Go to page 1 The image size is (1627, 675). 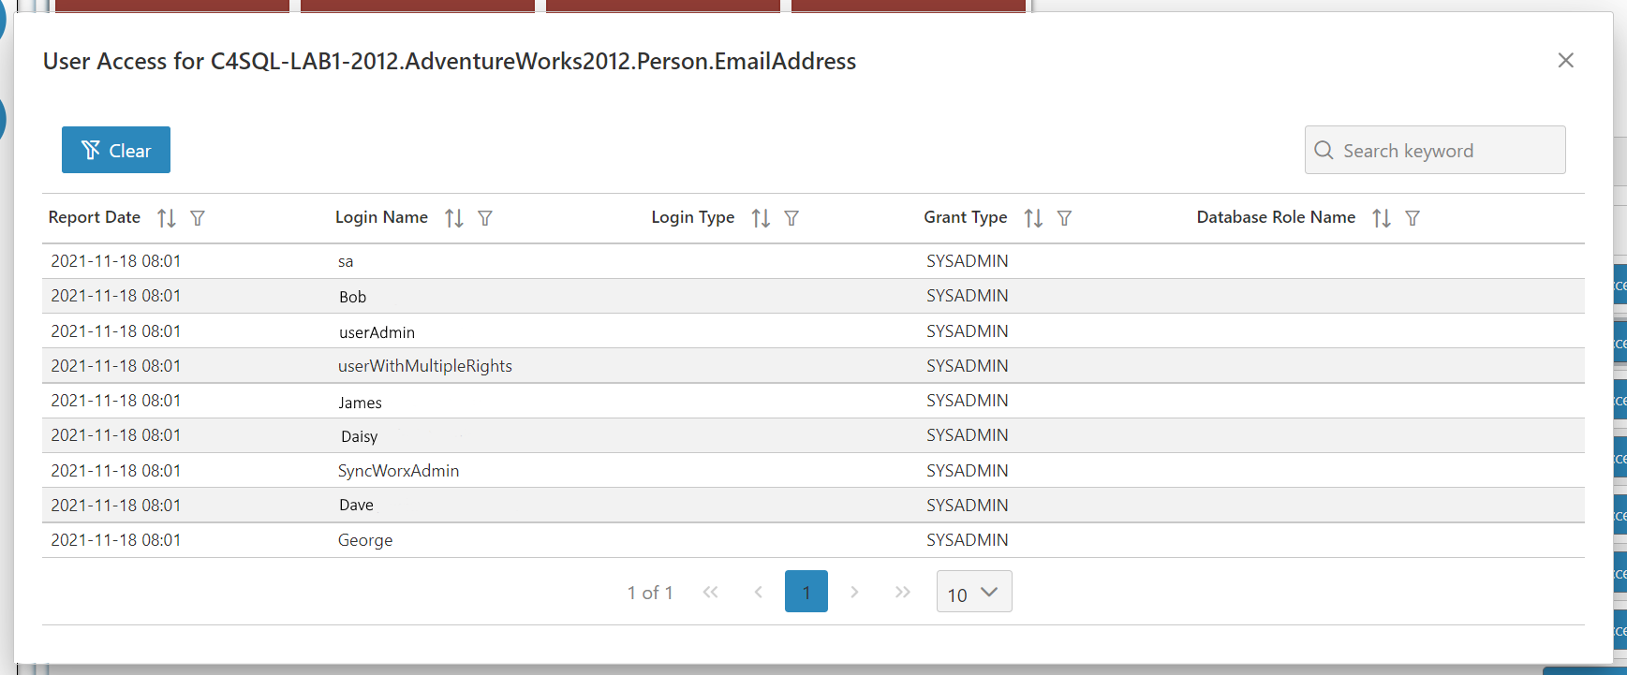pos(806,592)
